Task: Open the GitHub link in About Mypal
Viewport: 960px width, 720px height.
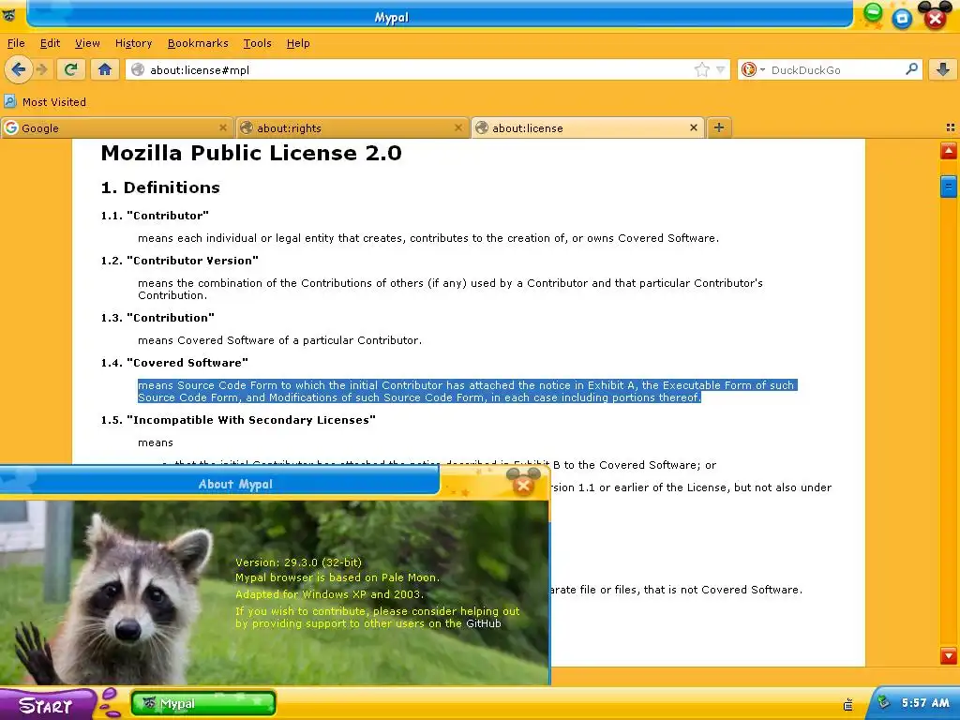Action: 484,623
